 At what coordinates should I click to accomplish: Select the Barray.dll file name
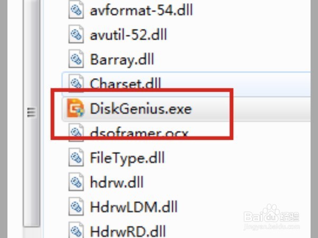pyautogui.click(x=122, y=60)
